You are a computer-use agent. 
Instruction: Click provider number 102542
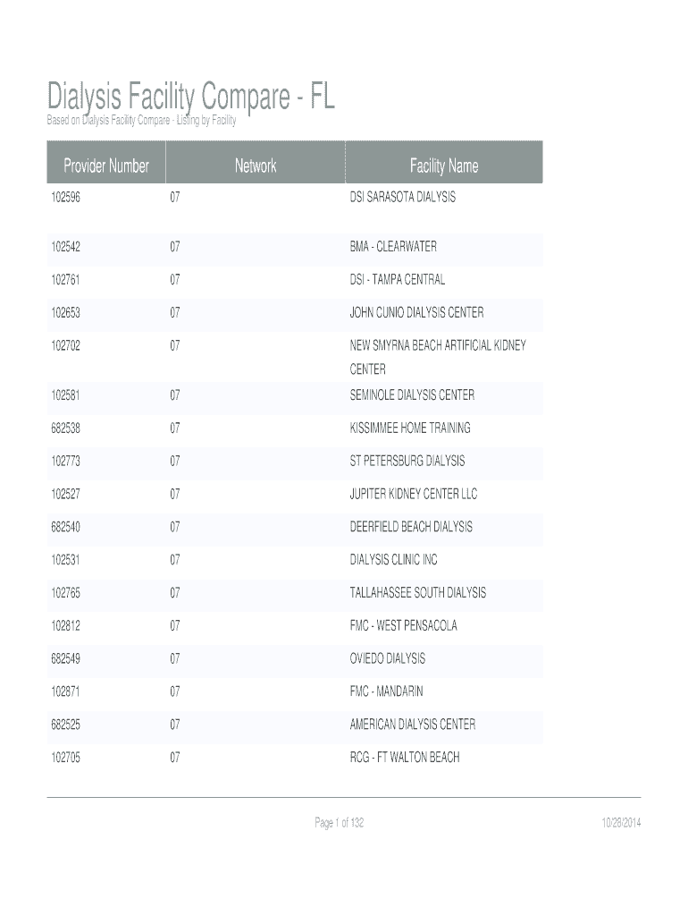[x=66, y=246]
